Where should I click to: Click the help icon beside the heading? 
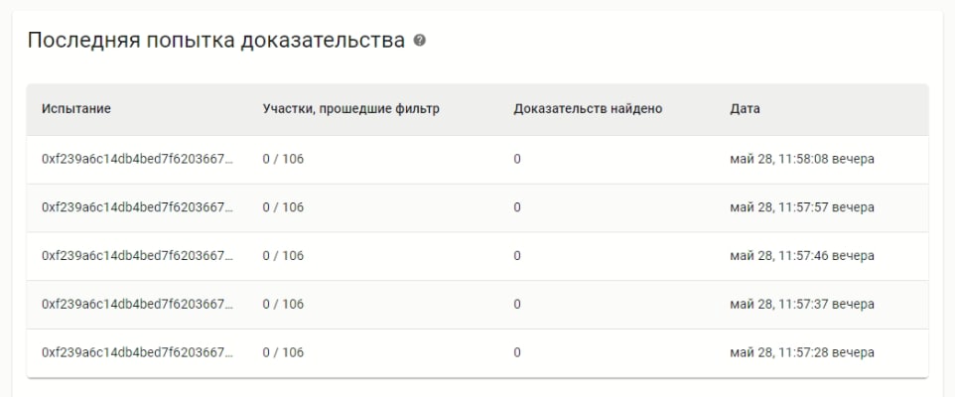click(x=420, y=41)
